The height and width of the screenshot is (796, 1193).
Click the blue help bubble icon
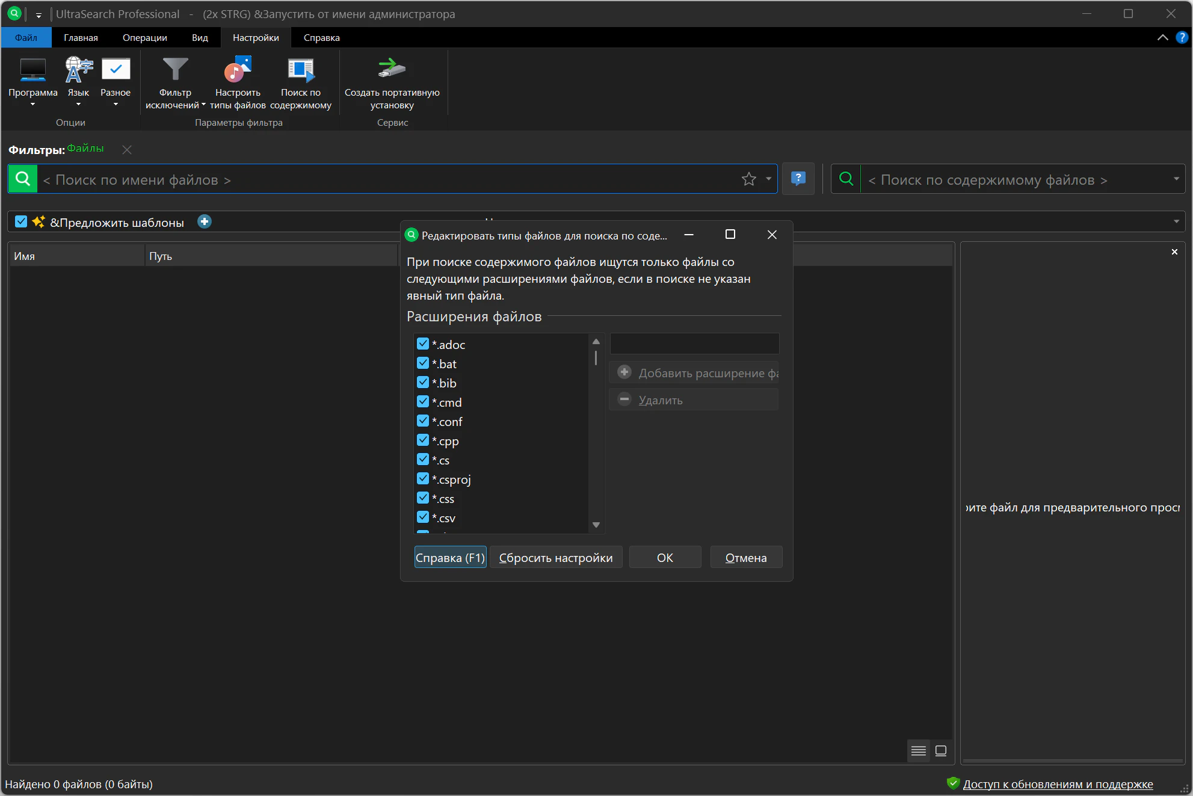[798, 179]
